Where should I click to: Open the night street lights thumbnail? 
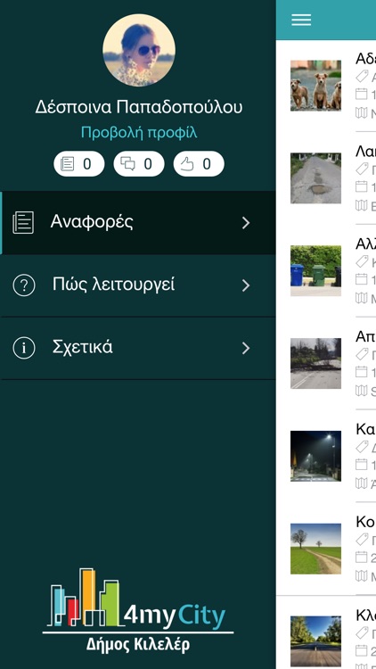pos(316,456)
